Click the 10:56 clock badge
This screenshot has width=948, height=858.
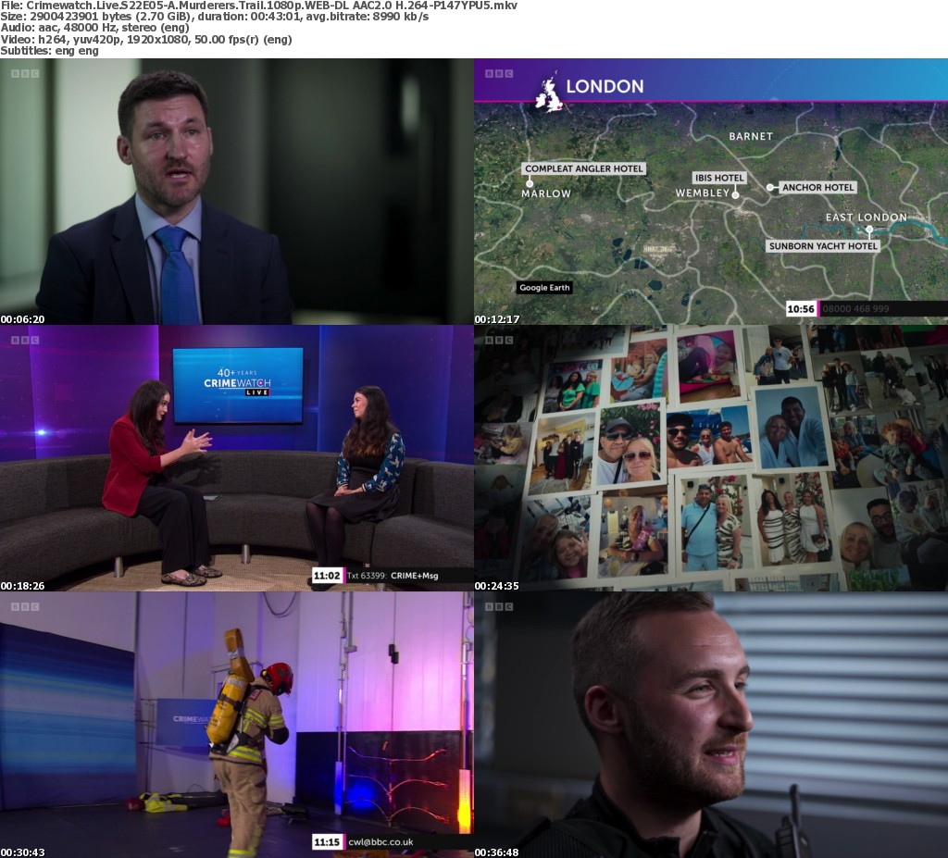tap(801, 309)
